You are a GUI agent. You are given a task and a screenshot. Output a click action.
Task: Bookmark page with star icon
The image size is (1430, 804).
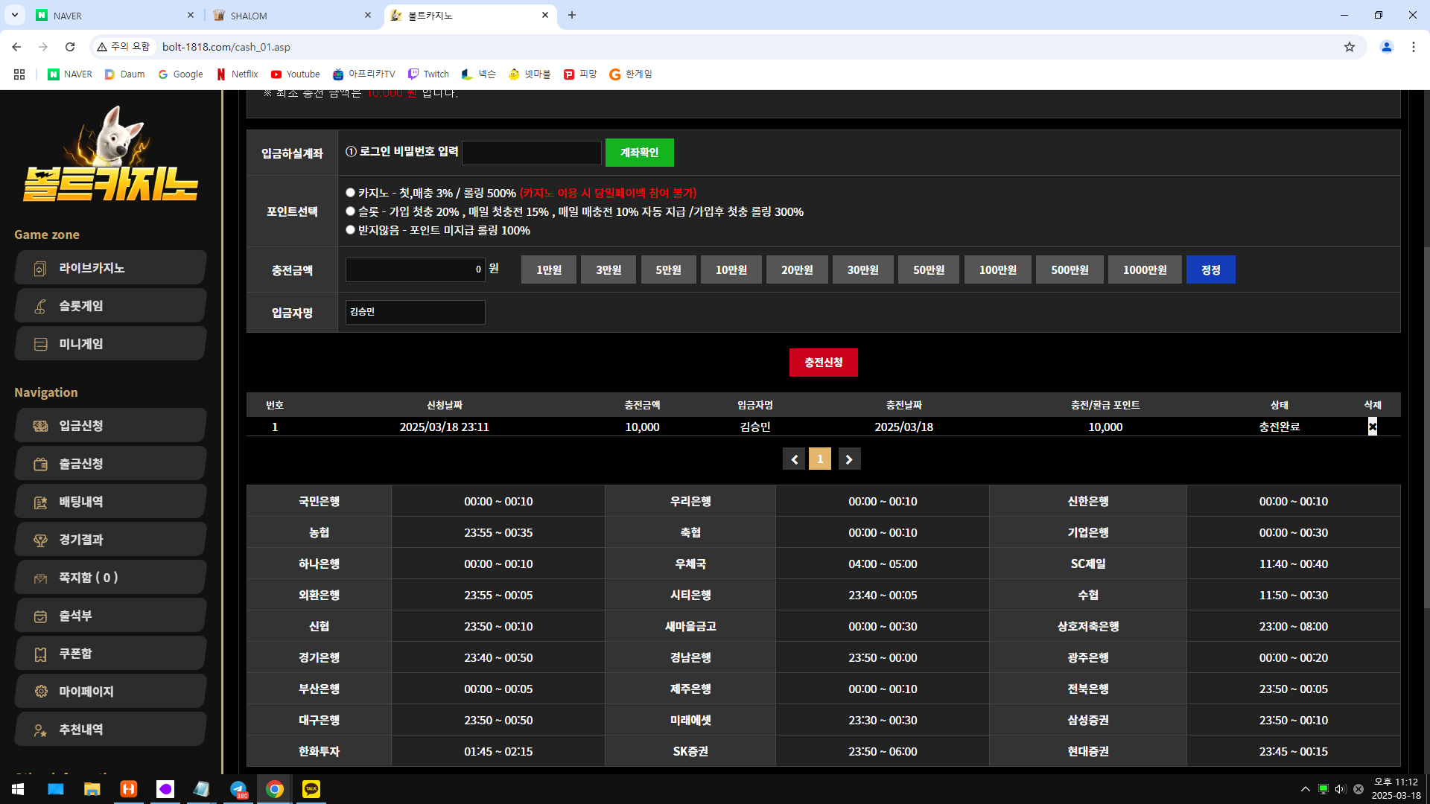(x=1349, y=47)
